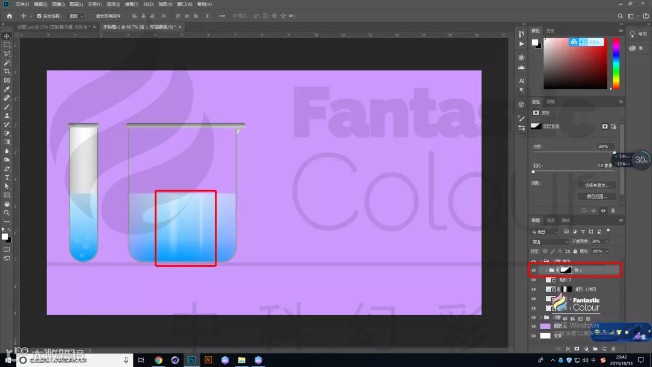The height and width of the screenshot is (367, 652).
Task: Open the layer filter 类型 dropdown
Action: (x=545, y=232)
